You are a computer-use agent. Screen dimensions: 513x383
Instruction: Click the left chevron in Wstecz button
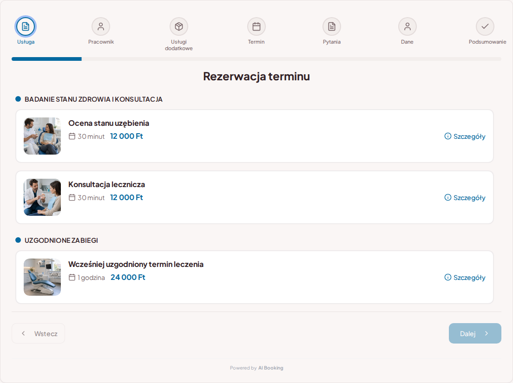23,333
